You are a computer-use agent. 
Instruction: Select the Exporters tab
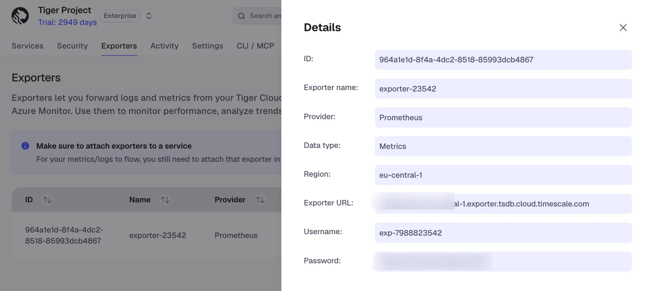click(119, 46)
